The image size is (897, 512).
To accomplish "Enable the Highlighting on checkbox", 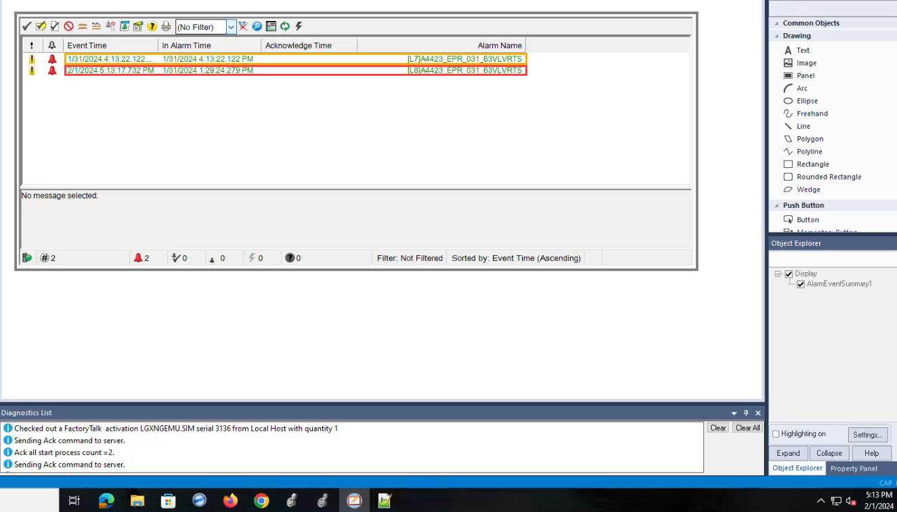I will 776,434.
